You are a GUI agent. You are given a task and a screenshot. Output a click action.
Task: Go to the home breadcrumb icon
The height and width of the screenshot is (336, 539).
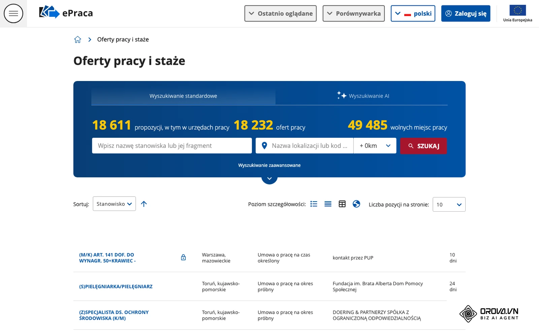tap(77, 40)
